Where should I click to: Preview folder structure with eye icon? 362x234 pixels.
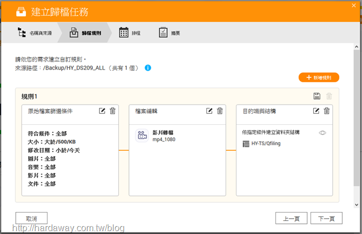322,133
